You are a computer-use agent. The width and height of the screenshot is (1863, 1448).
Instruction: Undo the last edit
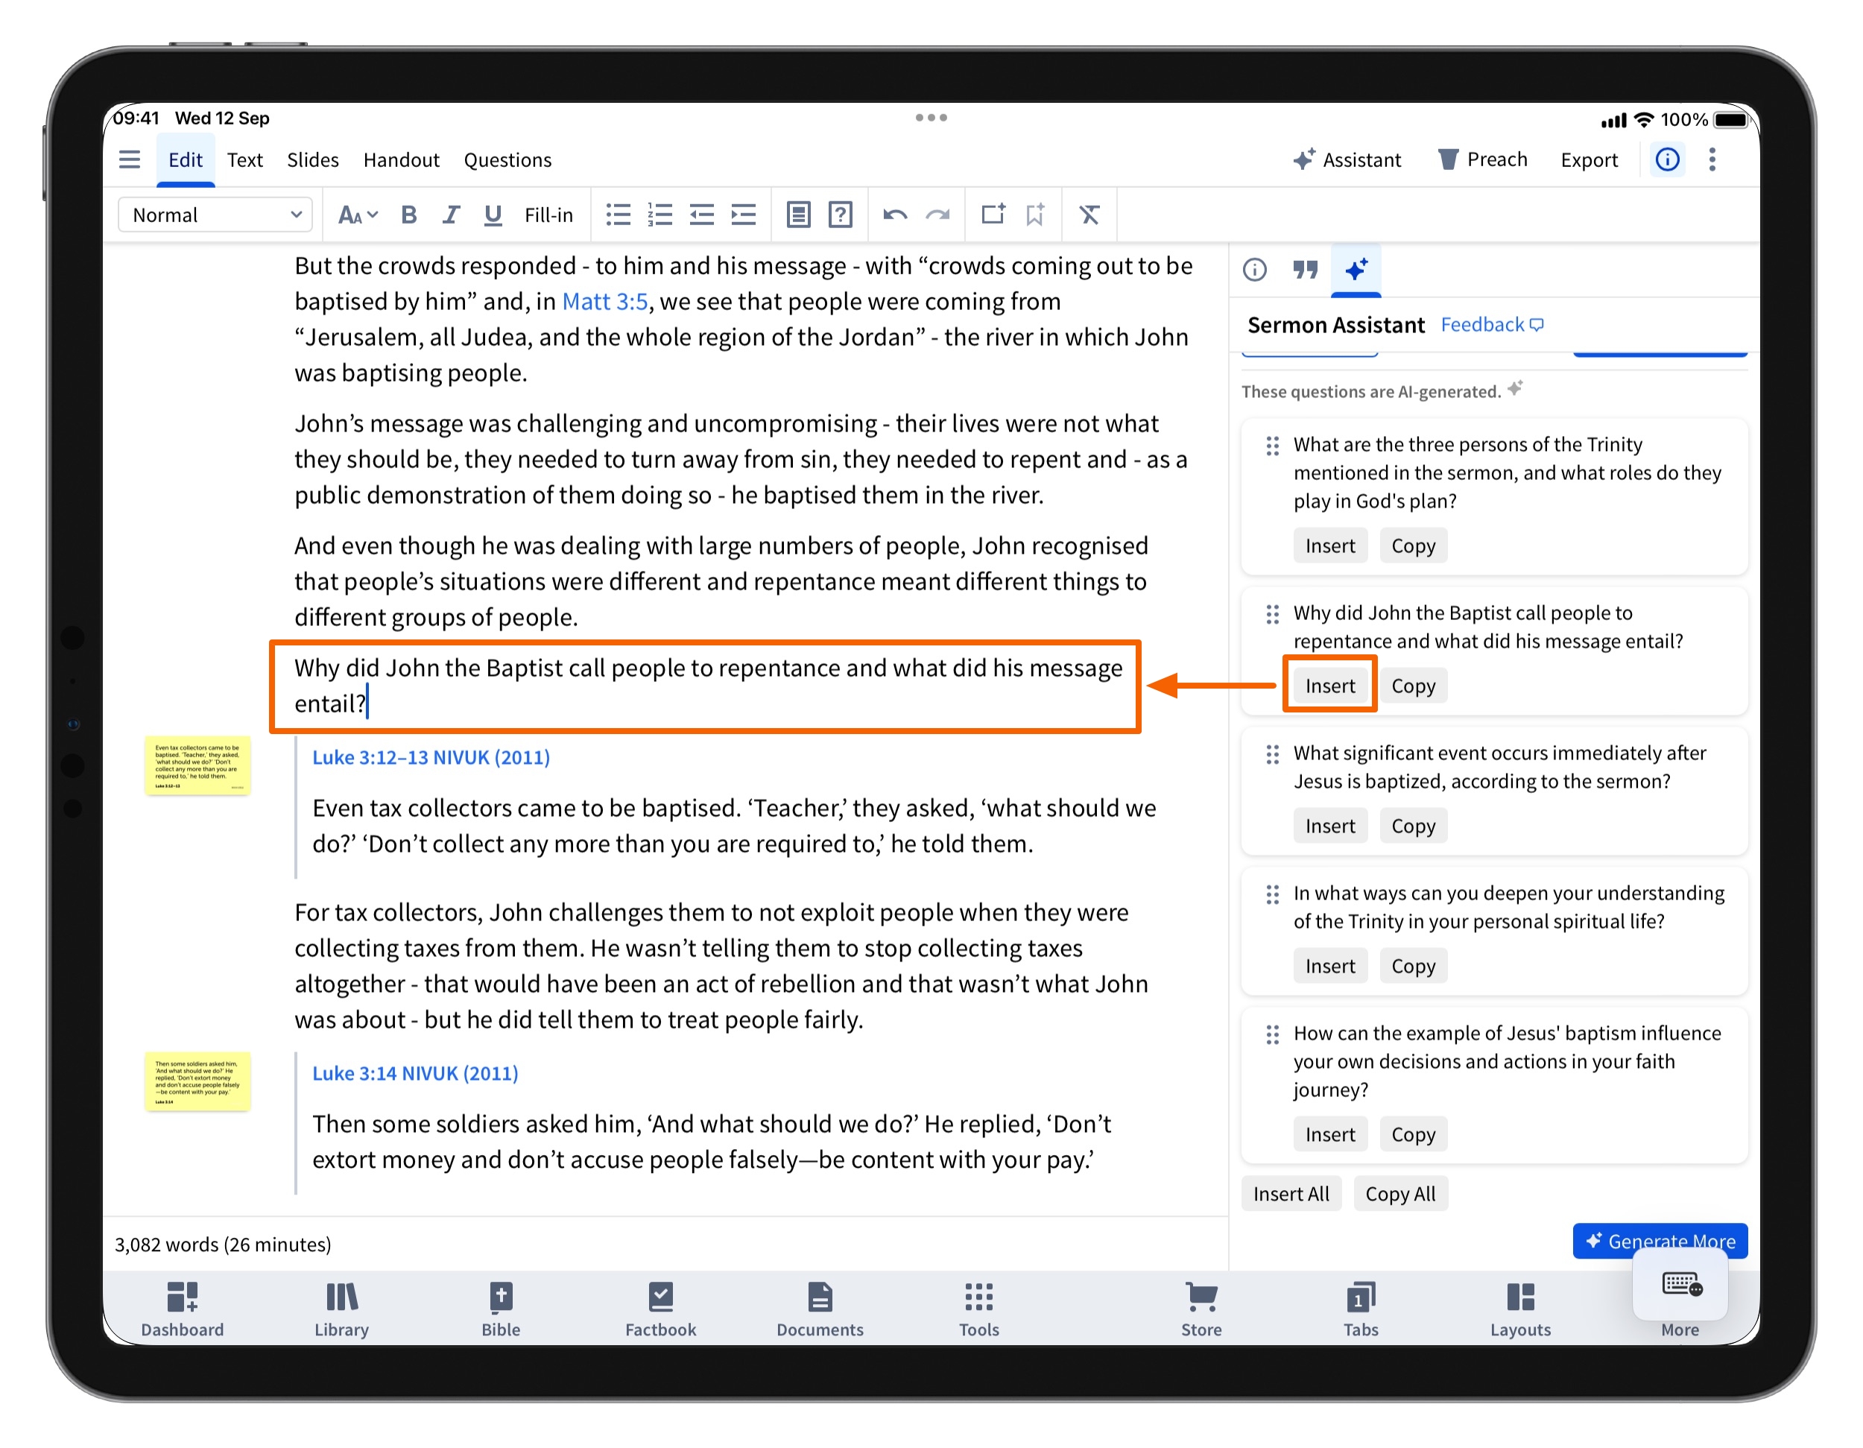coord(895,215)
